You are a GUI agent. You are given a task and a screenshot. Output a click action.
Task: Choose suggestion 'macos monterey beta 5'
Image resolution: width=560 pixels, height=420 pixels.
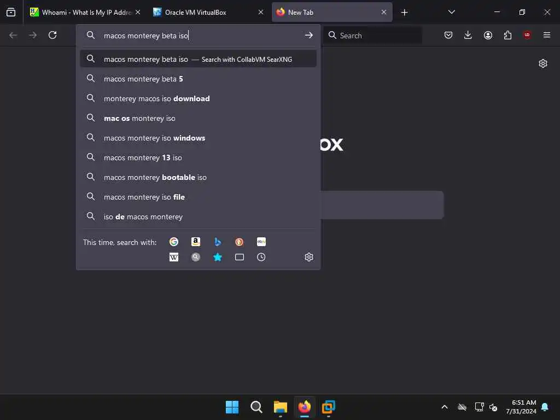[198, 79]
